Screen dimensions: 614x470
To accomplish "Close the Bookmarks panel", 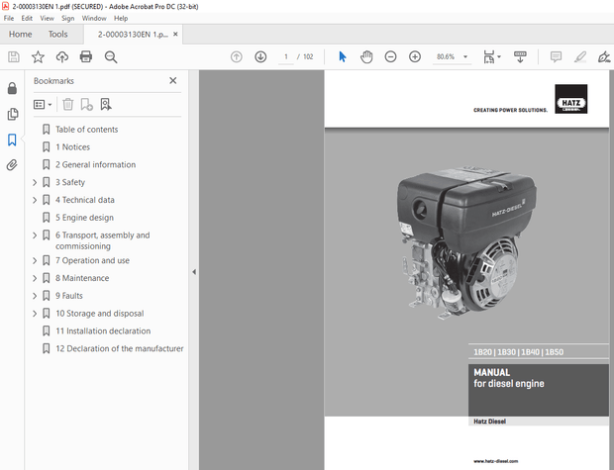I will click(x=172, y=80).
